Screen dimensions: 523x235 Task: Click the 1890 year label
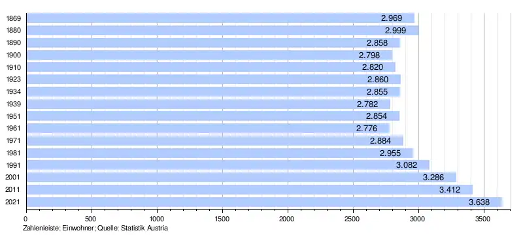tap(13, 43)
